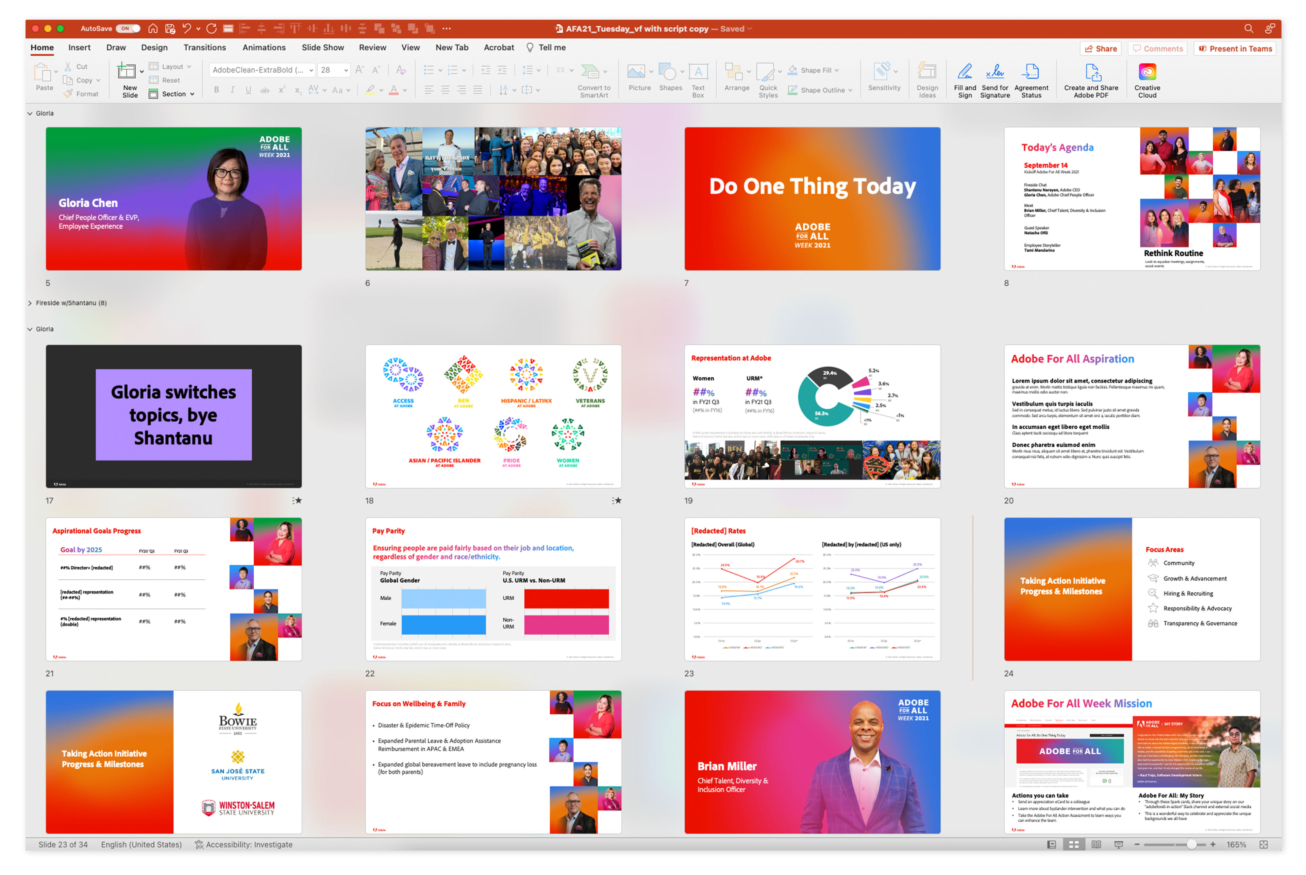
Task: Open the Arrange dropdown
Action: click(737, 77)
